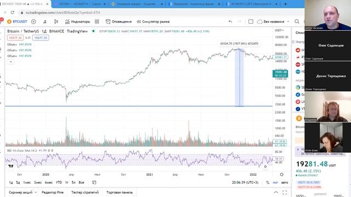Screen dimensions: 351x197
Task: Select Олег Садомцев video tile
Action: [328, 45]
